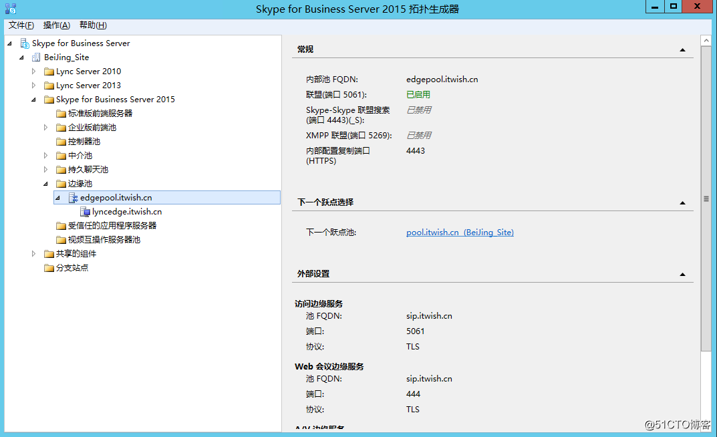Select the Lync Server 2010 tree item

tap(89, 71)
